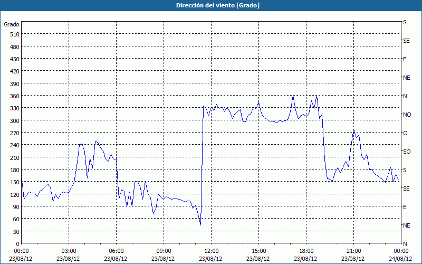Screen dimensions: 422x264
Task: Pick the 420 tick label
Action: tap(15, 71)
